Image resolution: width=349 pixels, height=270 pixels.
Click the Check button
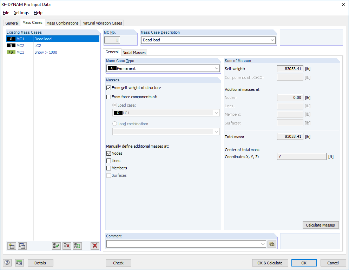[118, 263]
